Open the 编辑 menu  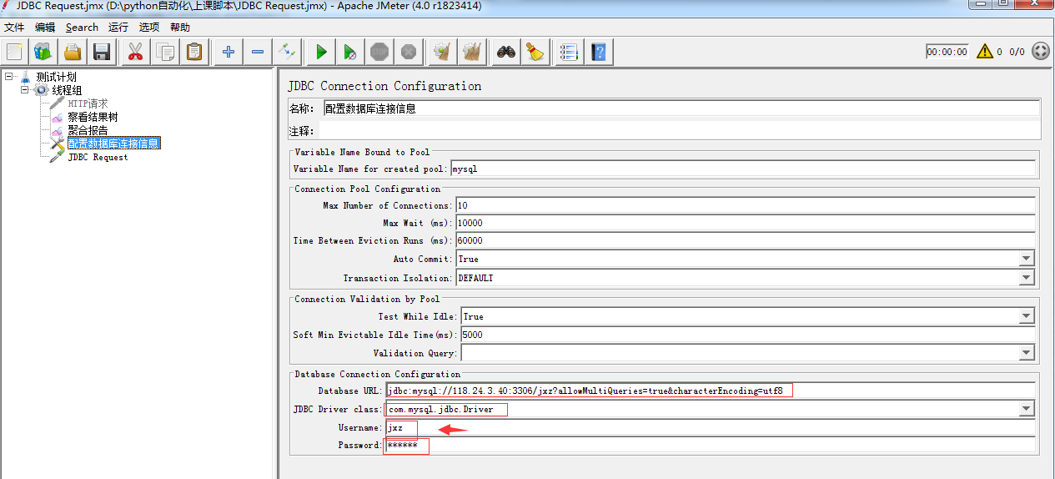(45, 28)
